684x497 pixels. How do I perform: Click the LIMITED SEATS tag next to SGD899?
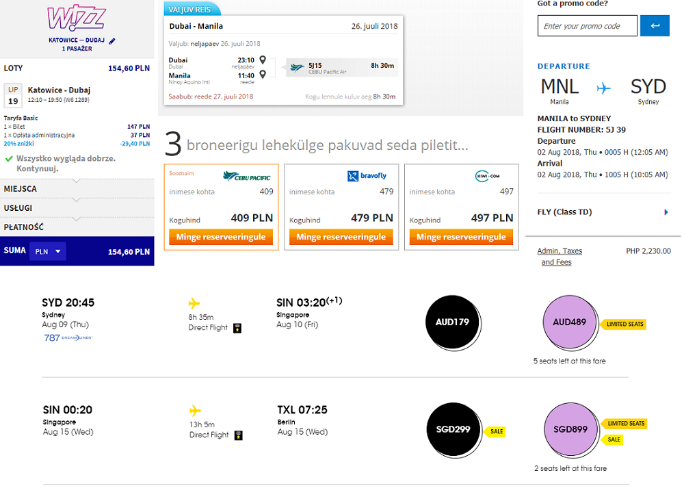coord(624,423)
